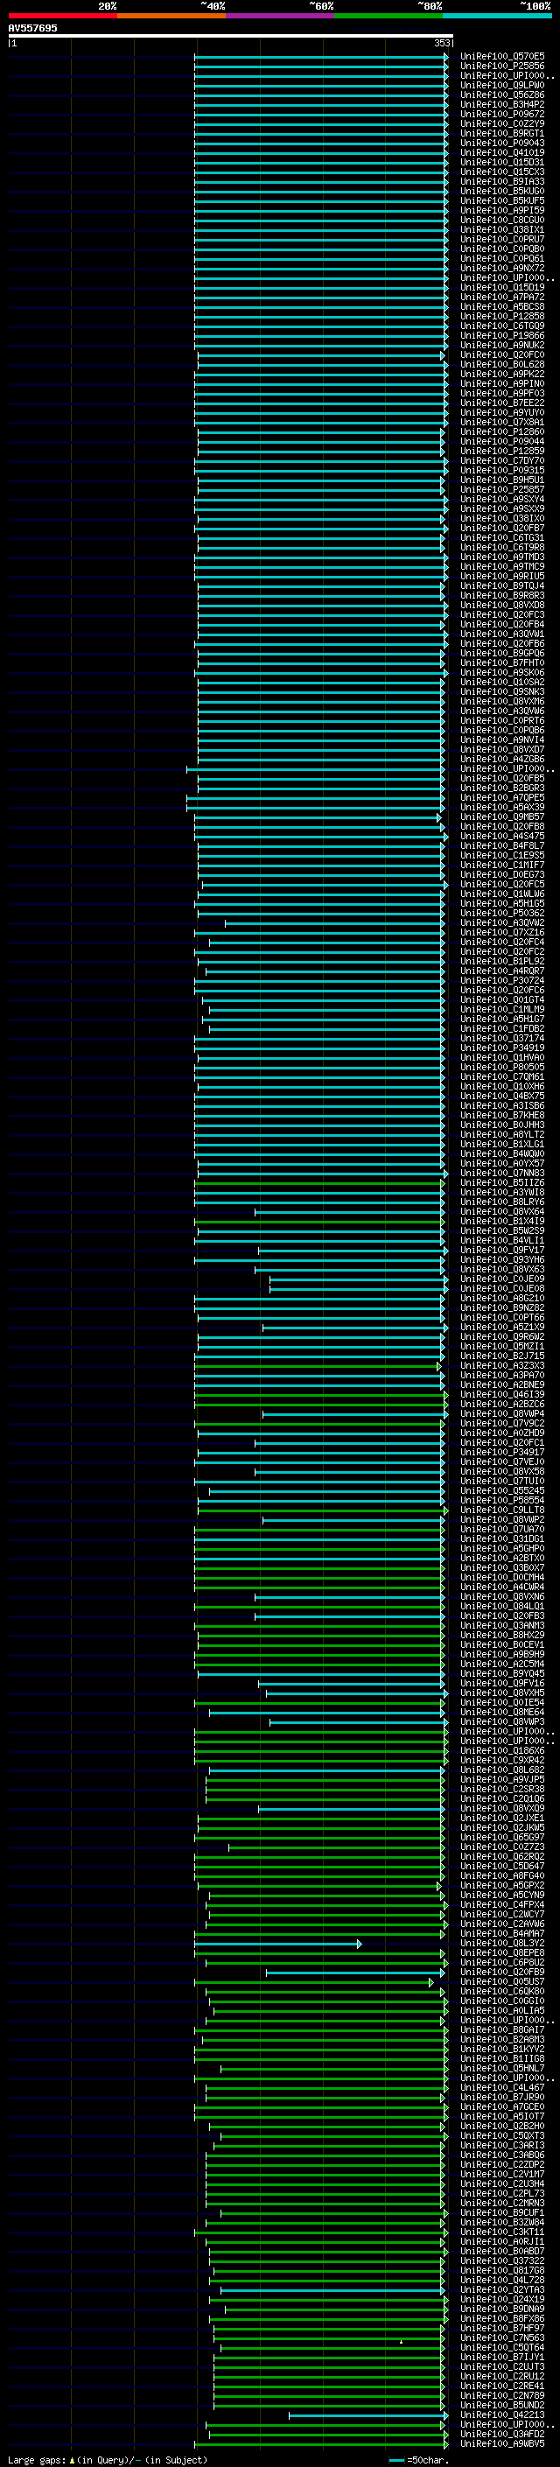The image size is (560, 2467).
Task: Click the UniRef100_B5KUG0 label
Action: tap(502, 191)
